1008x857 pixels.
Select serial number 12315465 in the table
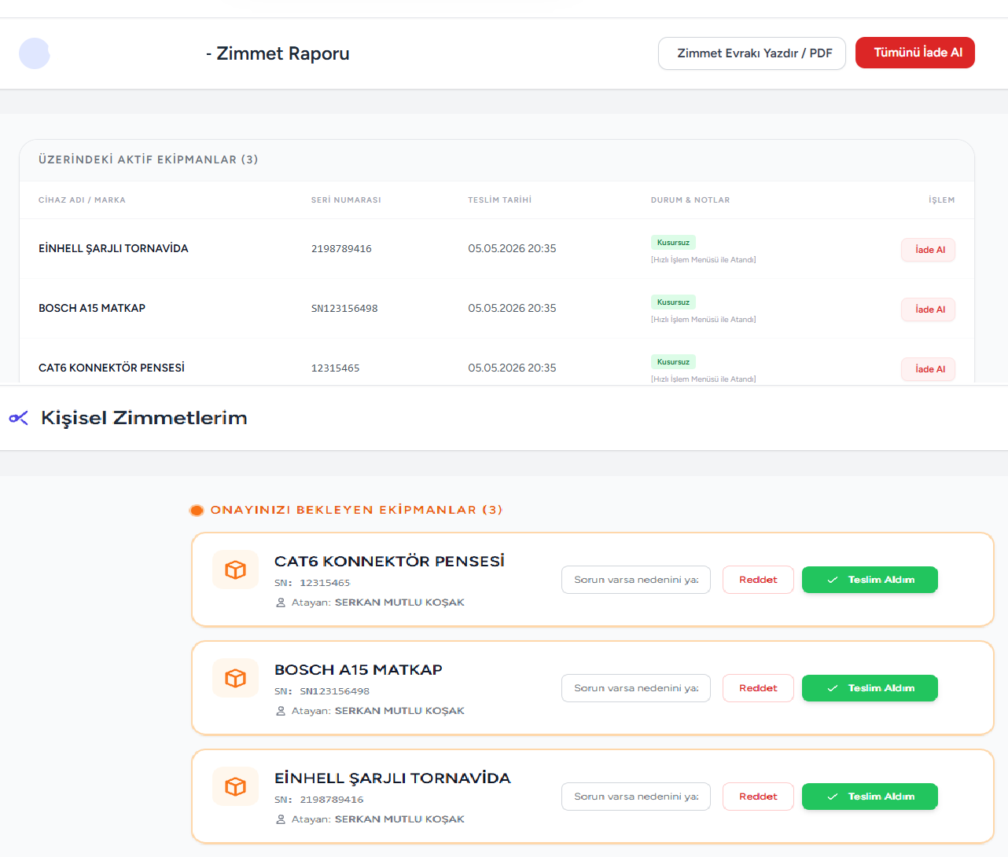tap(336, 368)
